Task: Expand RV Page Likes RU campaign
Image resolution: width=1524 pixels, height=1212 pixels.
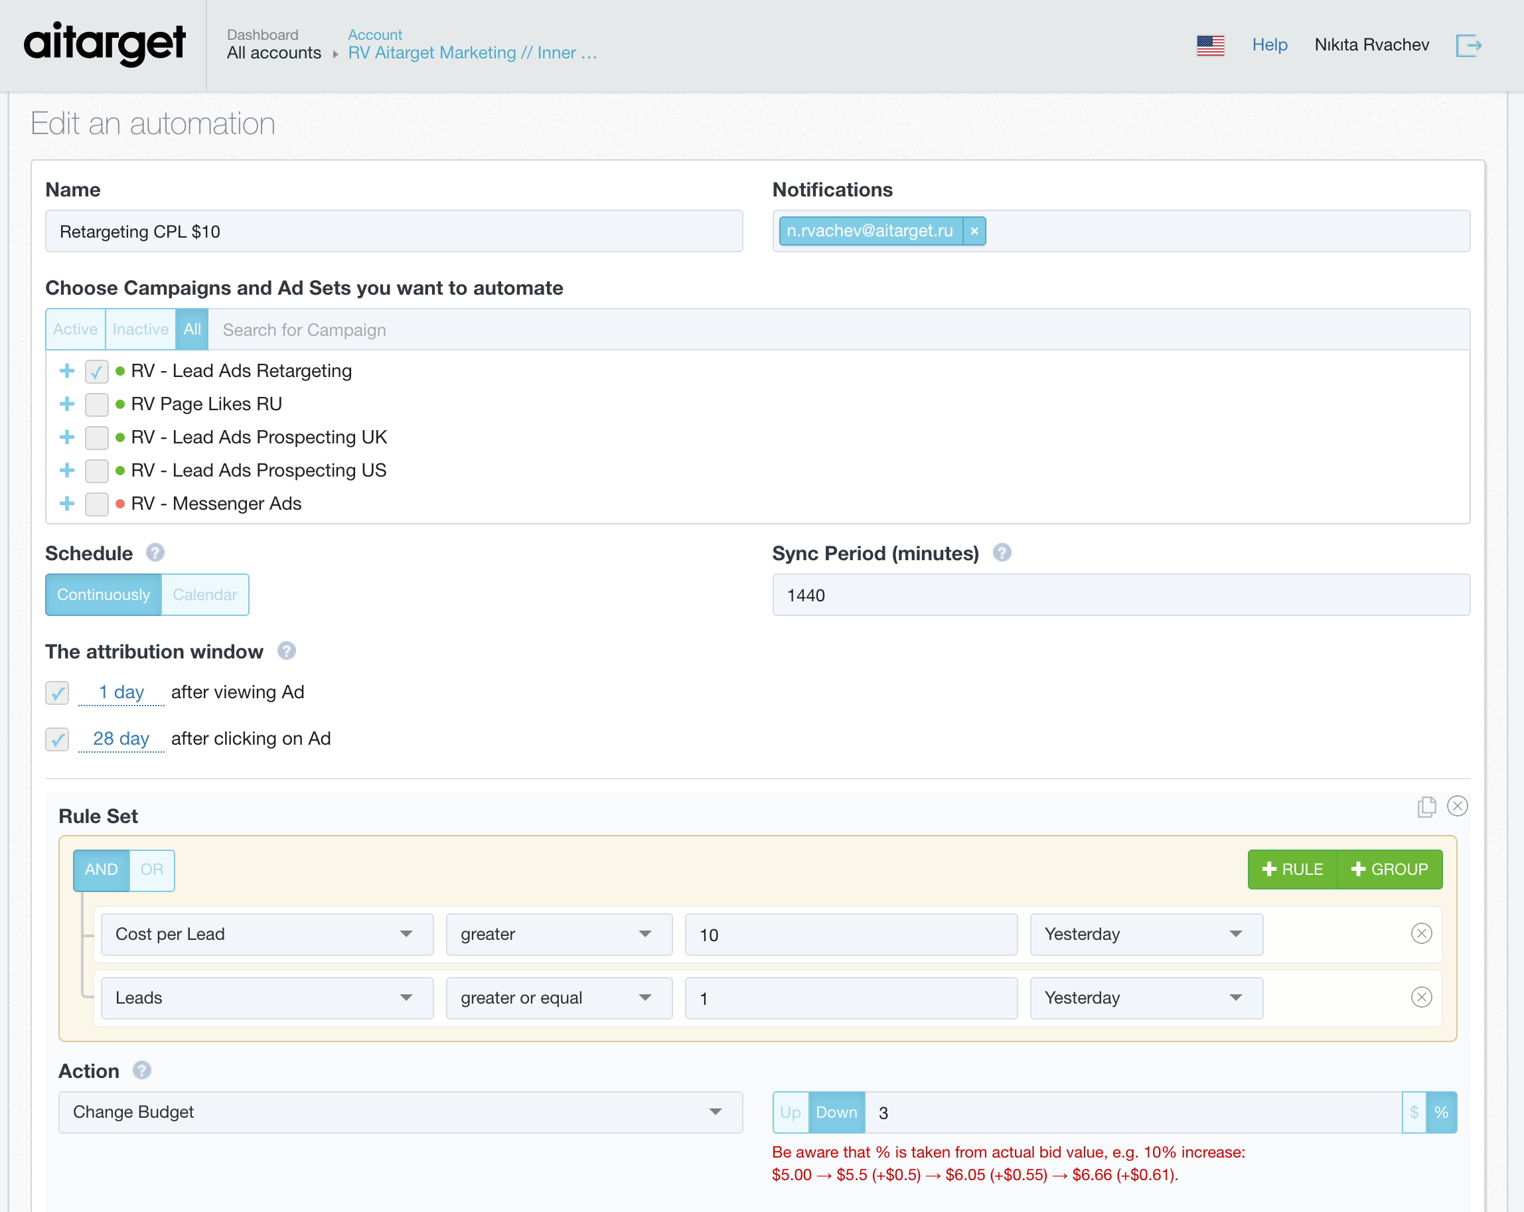Action: 67,404
